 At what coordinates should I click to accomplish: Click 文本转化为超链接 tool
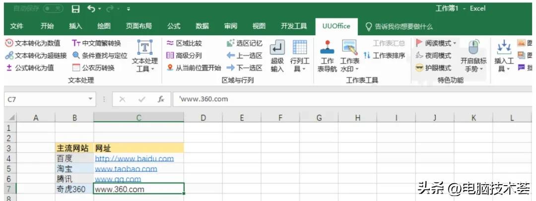(x=36, y=56)
